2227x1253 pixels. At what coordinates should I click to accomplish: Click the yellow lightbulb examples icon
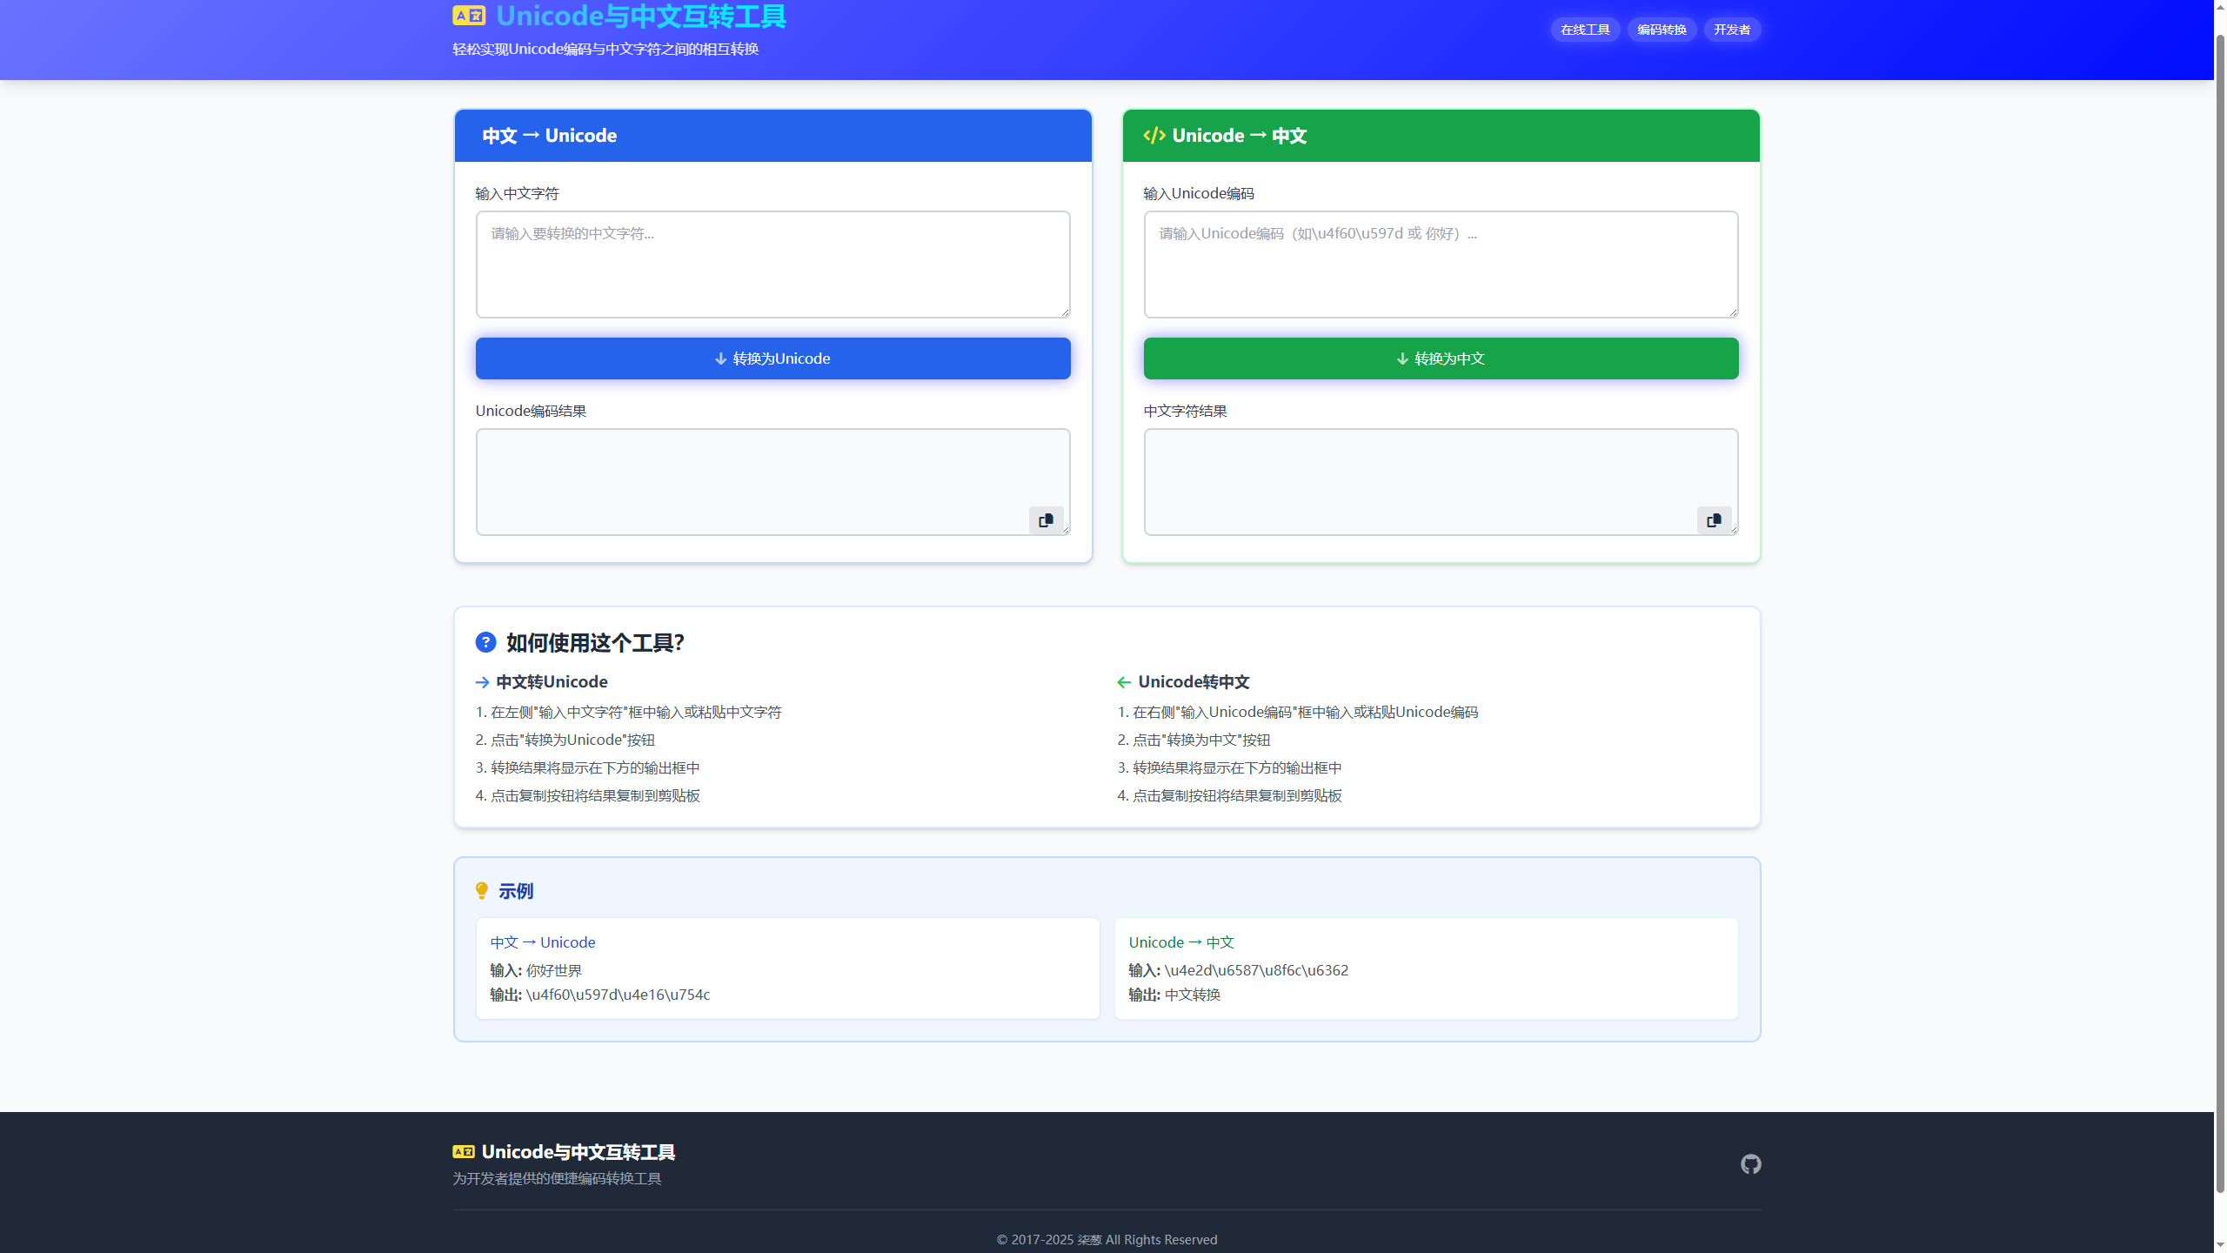pyautogui.click(x=482, y=891)
